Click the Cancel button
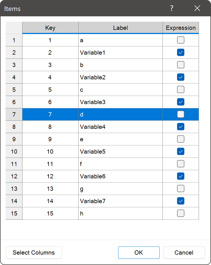 coord(184,253)
